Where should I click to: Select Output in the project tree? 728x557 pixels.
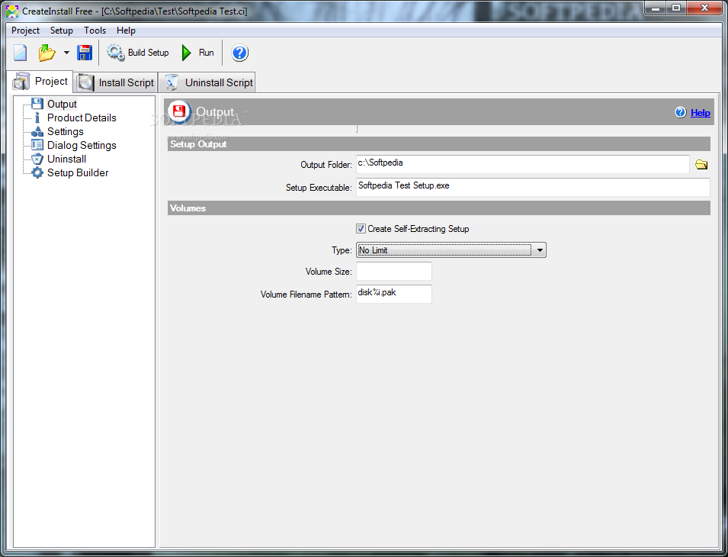pyautogui.click(x=62, y=104)
